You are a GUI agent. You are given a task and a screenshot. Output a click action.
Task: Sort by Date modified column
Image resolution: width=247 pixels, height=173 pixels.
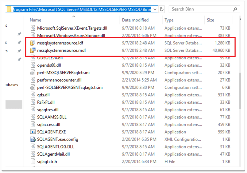click(x=135, y=20)
